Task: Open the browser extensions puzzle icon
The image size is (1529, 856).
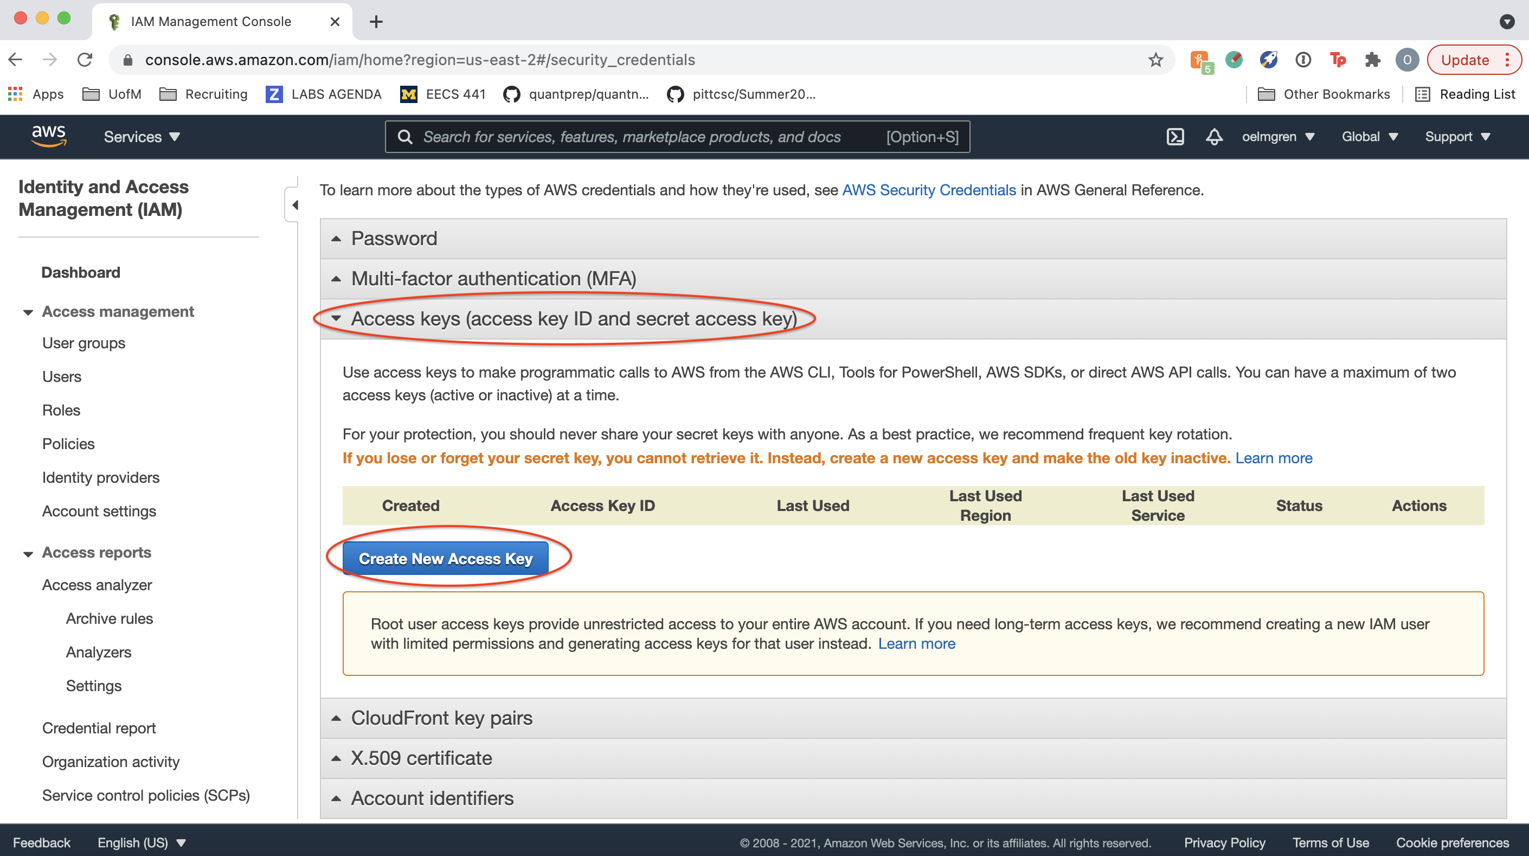Action: (x=1372, y=60)
